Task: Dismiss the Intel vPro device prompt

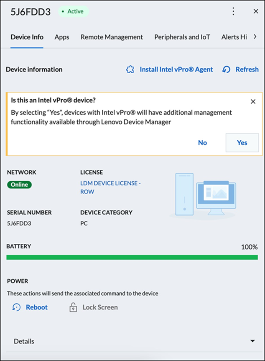Action: pyautogui.click(x=253, y=101)
